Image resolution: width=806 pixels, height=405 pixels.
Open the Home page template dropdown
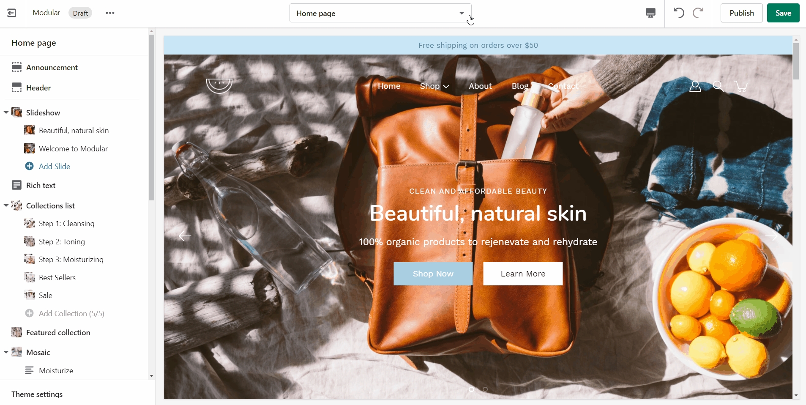click(x=380, y=13)
